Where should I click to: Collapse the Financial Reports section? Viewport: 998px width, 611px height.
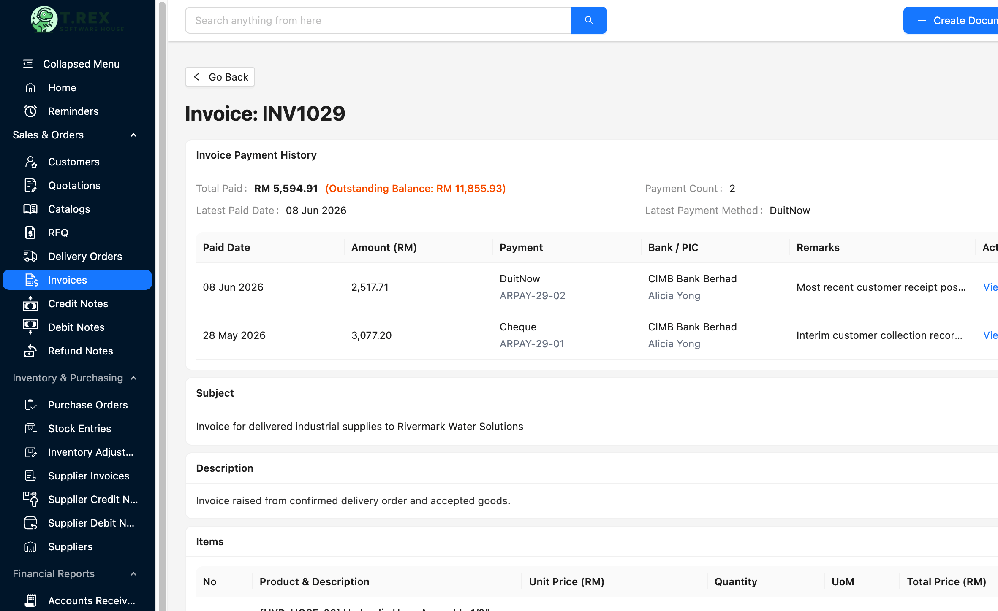click(133, 574)
